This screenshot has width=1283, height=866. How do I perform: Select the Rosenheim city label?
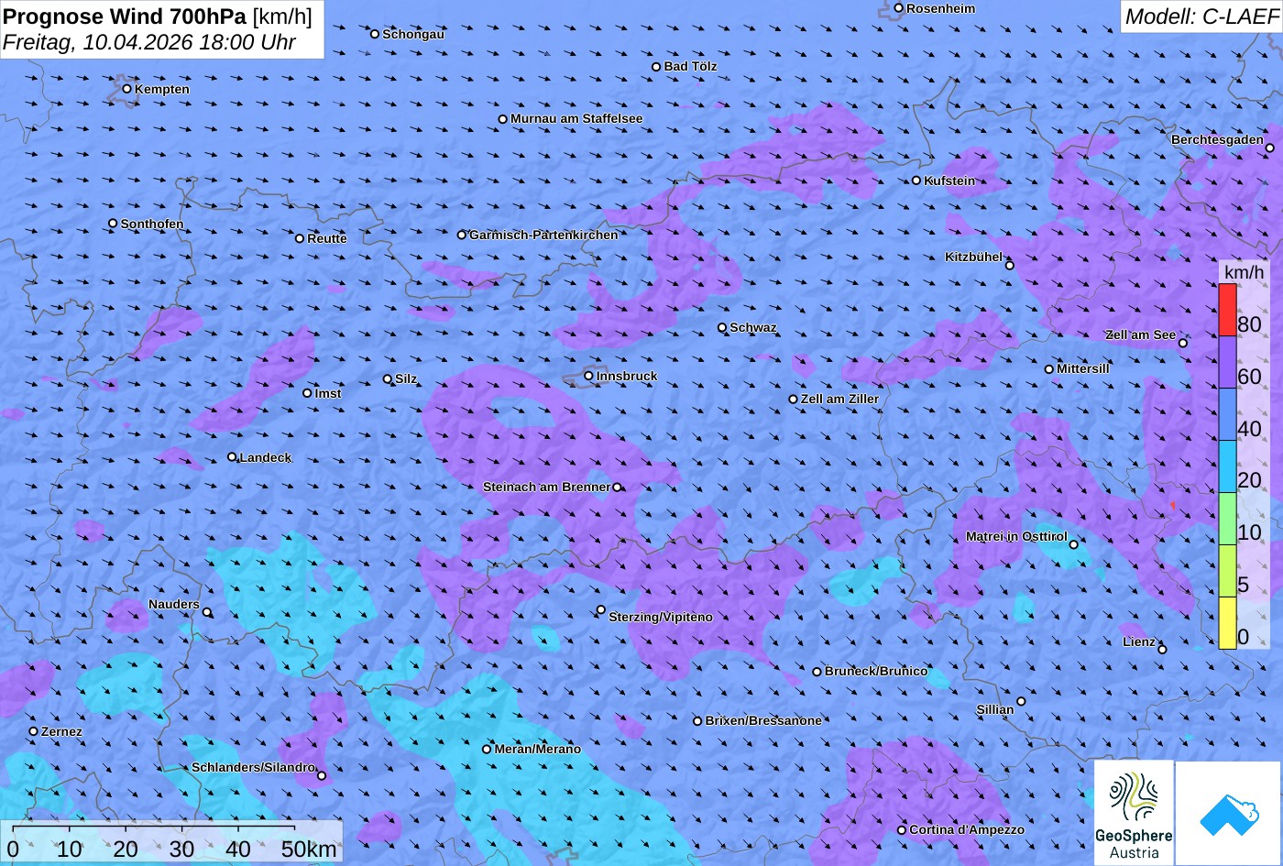(940, 8)
